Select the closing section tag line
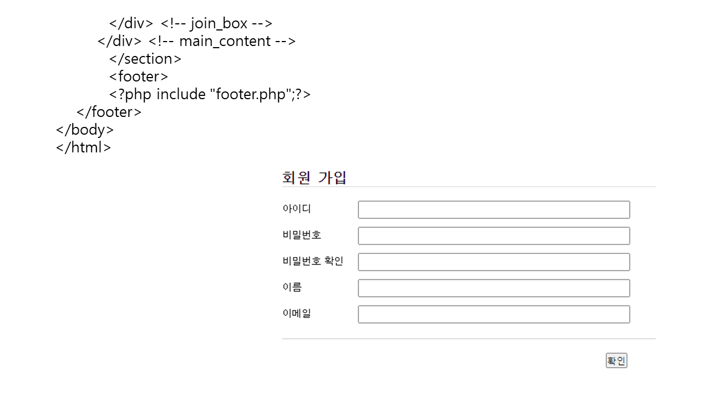Image resolution: width=710 pixels, height=399 pixels. [145, 59]
